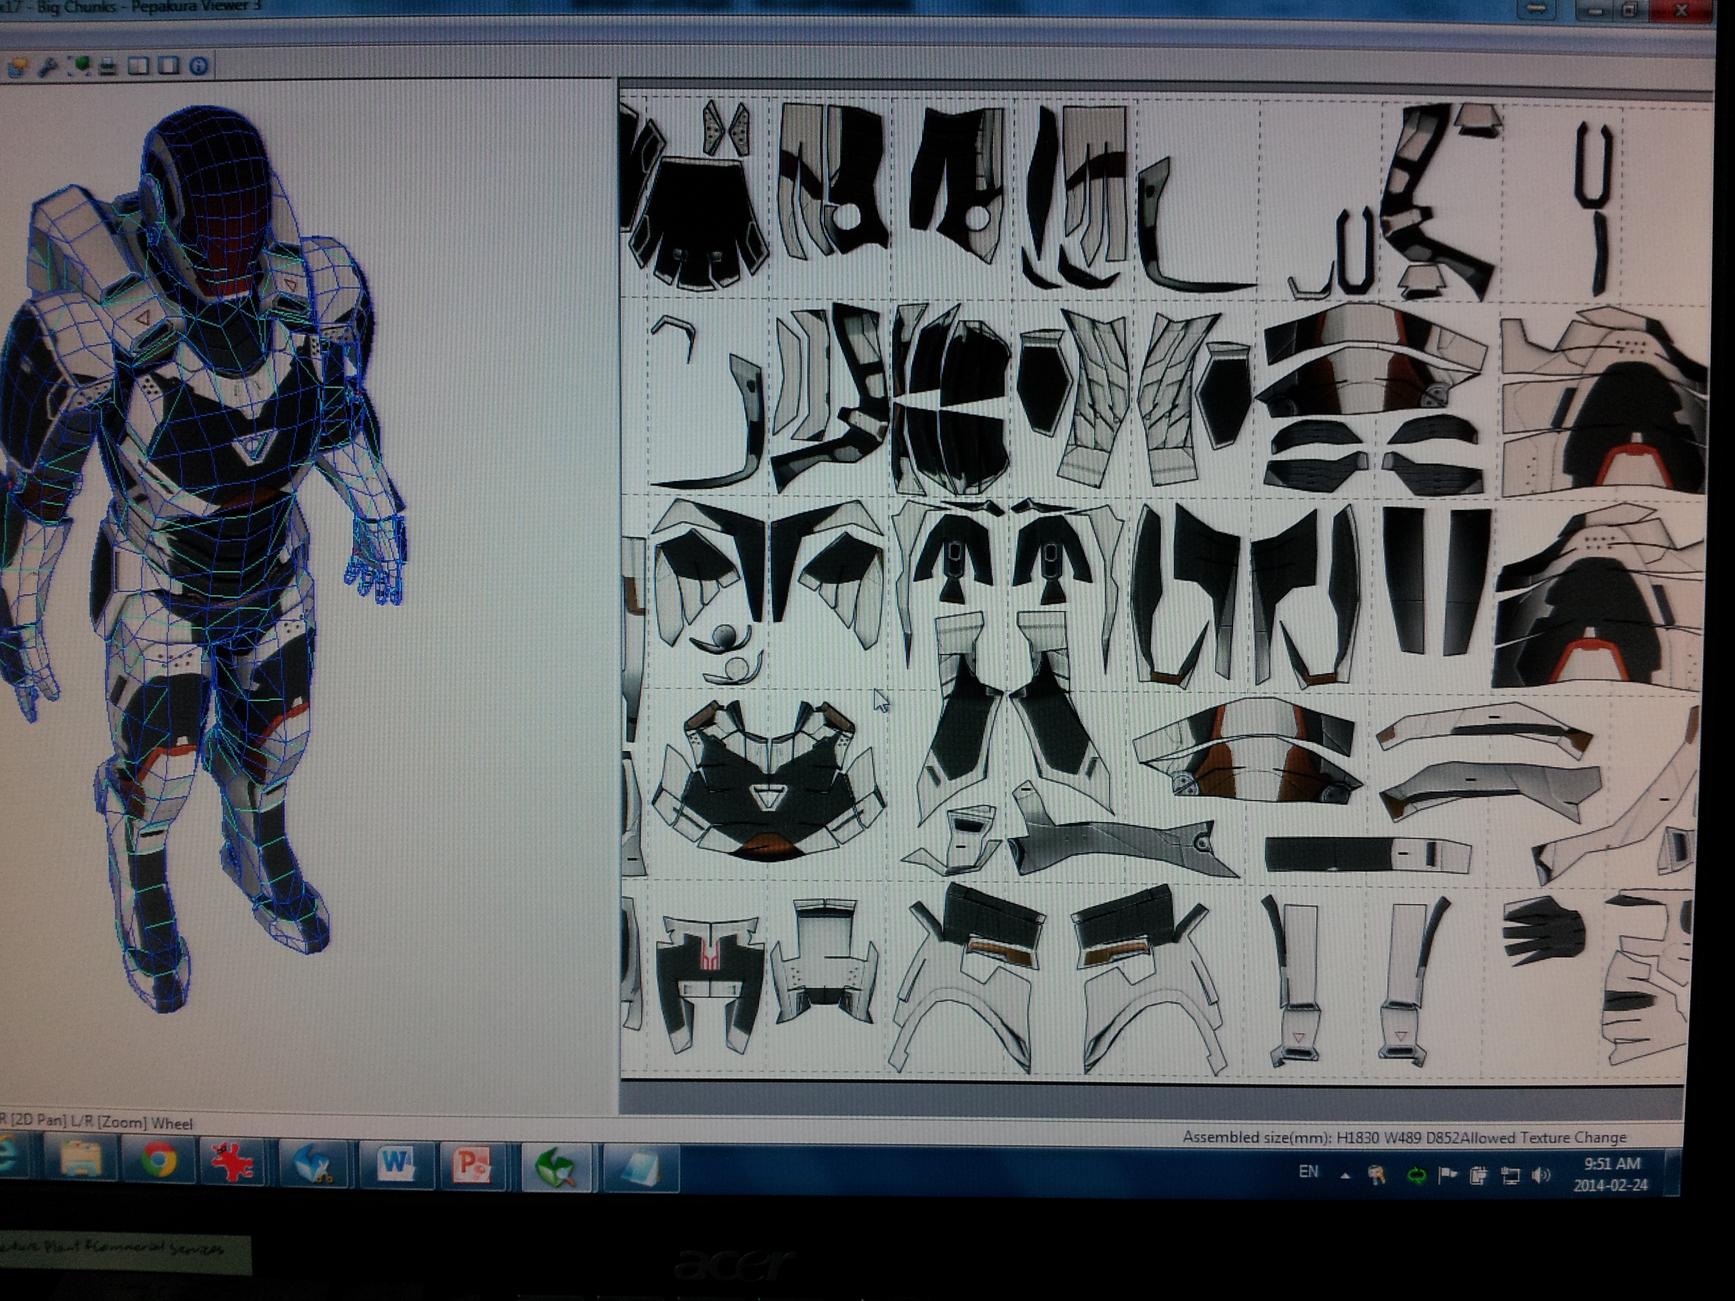Expand the hidden tray icons arrow
Screen dimensions: 1735x1301
[1345, 1176]
